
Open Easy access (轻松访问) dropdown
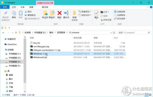(x=85, y=15)
